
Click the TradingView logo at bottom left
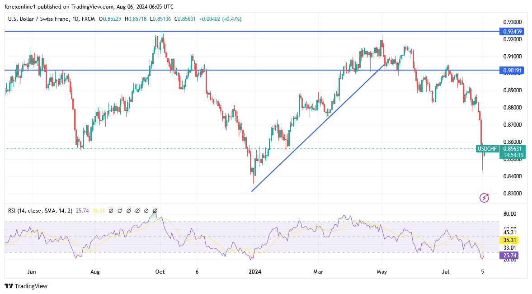(26, 286)
